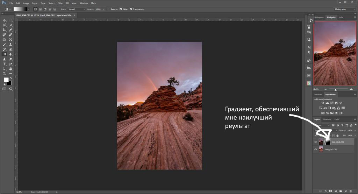
Task: Click the gradient layer mask thumbnail
Action: pyautogui.click(x=328, y=142)
